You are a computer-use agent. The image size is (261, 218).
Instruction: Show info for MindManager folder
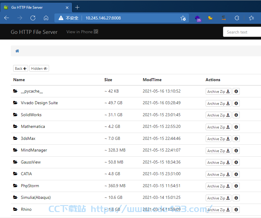tap(236, 151)
